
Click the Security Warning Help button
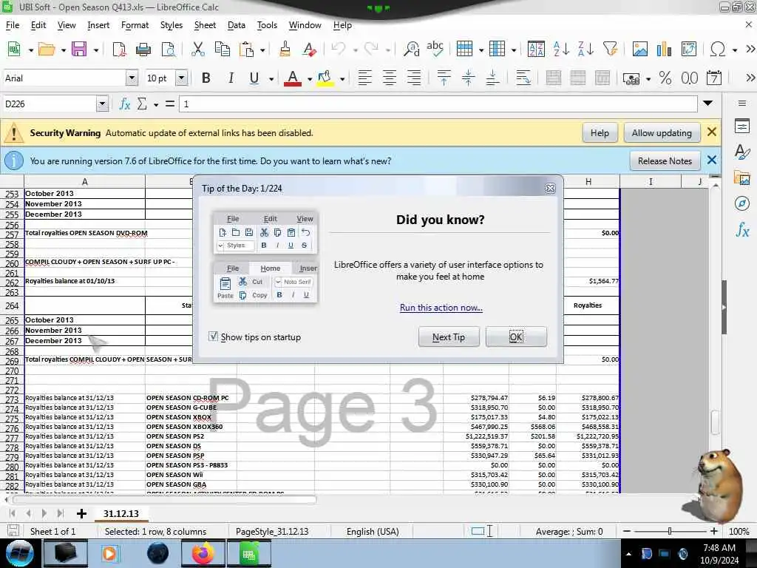pyautogui.click(x=600, y=133)
